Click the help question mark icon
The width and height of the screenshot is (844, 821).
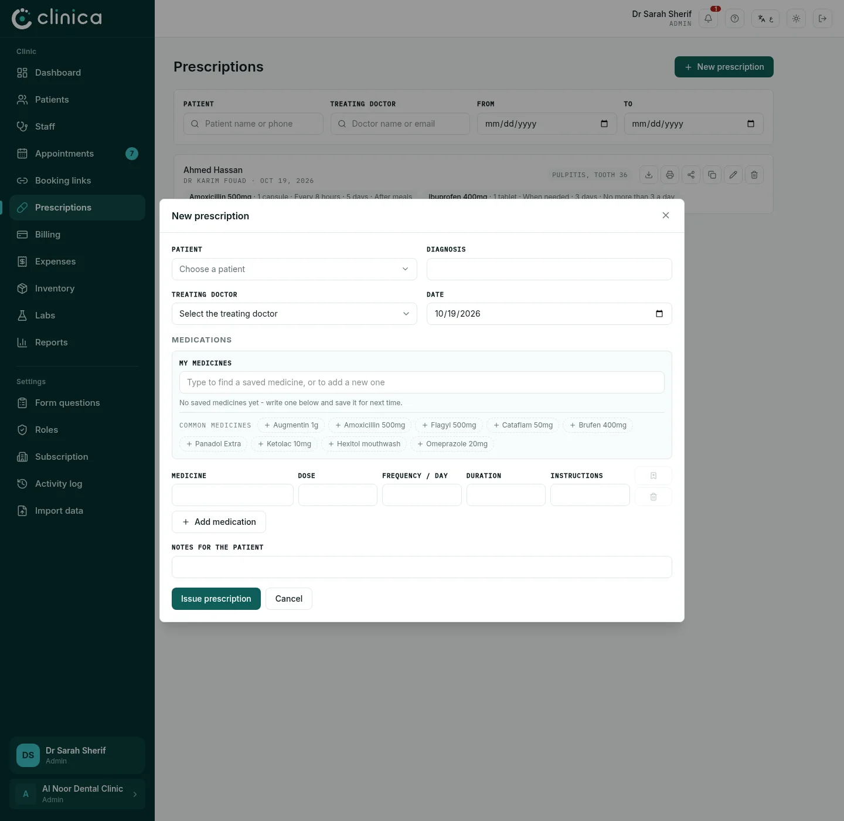tap(734, 18)
